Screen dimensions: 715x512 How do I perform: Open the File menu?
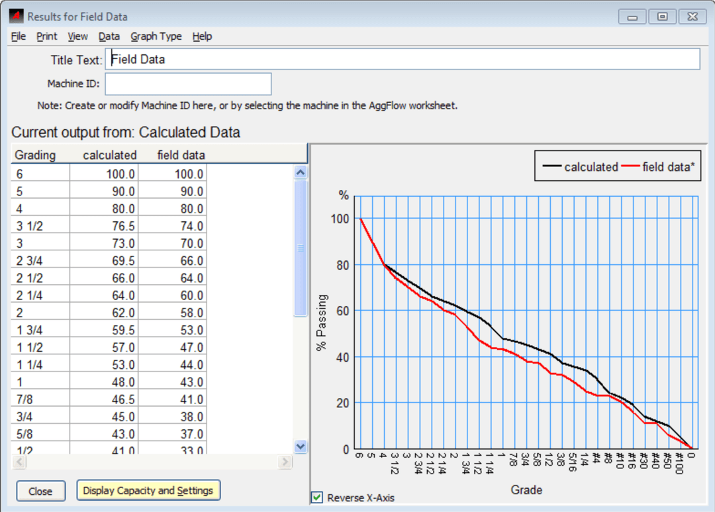point(19,36)
